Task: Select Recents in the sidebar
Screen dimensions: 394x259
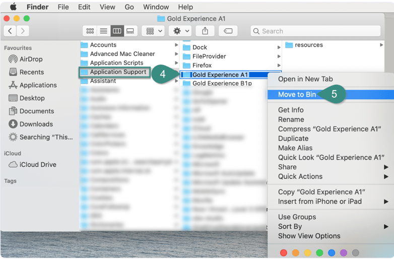Action: click(x=26, y=72)
